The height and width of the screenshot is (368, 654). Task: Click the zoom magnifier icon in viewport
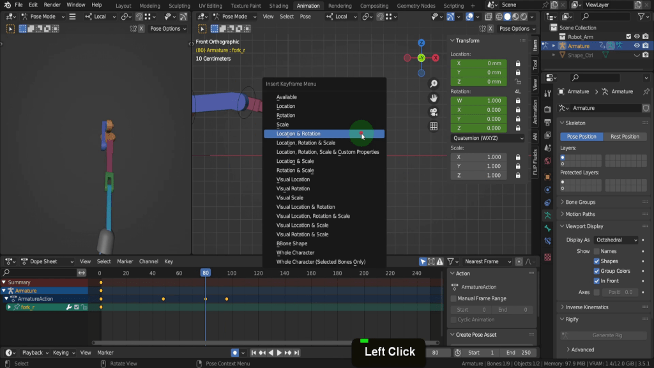pos(434,84)
